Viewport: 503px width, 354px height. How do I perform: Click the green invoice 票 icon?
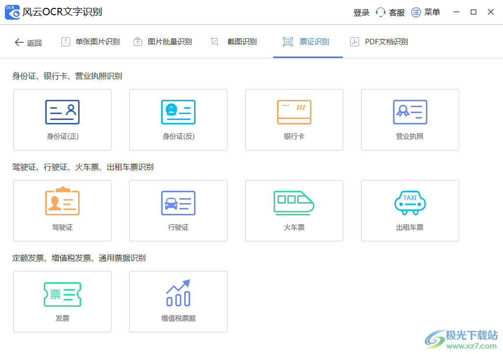click(62, 294)
